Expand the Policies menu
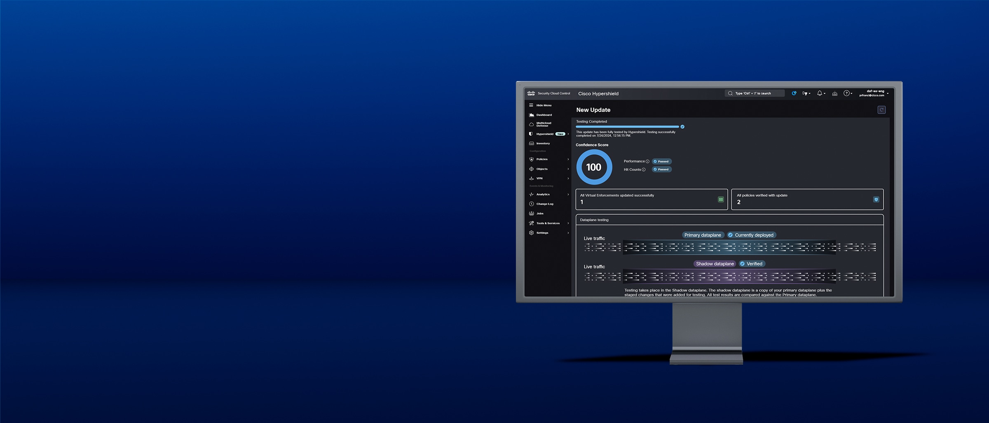 pos(541,159)
